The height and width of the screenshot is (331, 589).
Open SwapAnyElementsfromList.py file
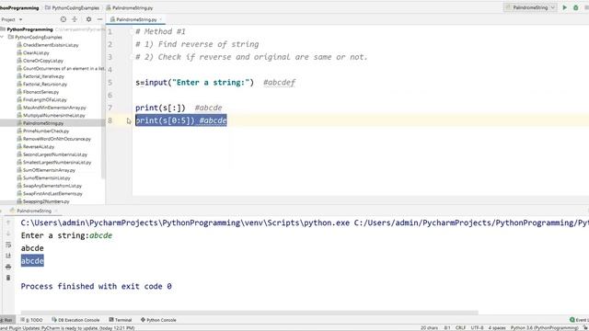[52, 186]
